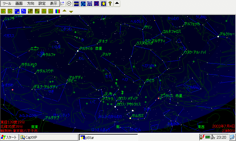Toggle the constellation lines icon
This screenshot has width=236, height=141.
[83, 4]
